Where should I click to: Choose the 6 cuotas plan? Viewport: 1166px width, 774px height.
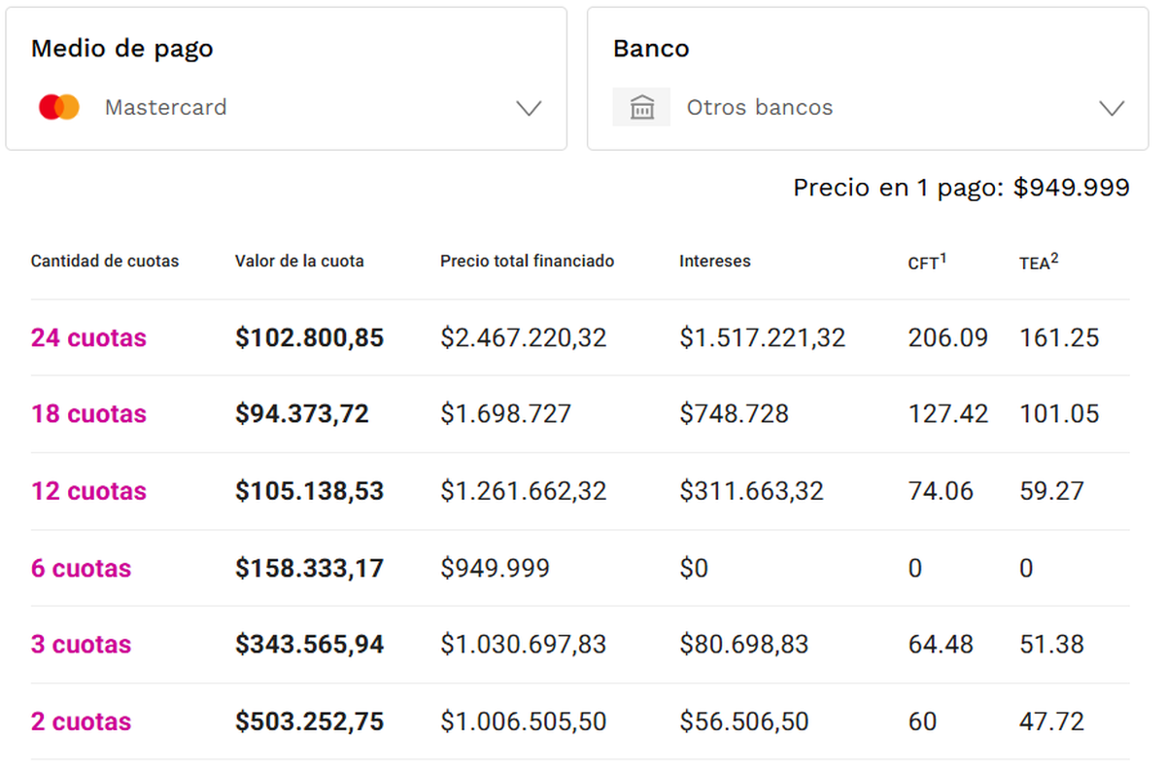pos(81,568)
